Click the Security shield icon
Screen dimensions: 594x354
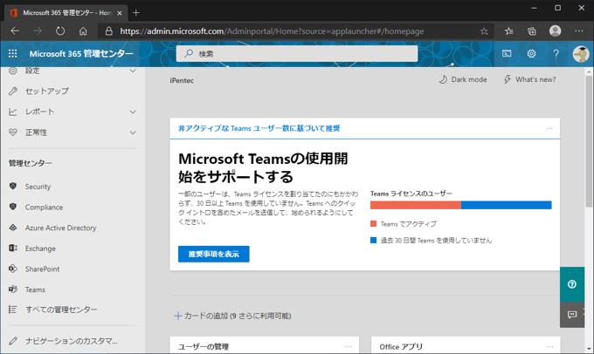pos(13,186)
